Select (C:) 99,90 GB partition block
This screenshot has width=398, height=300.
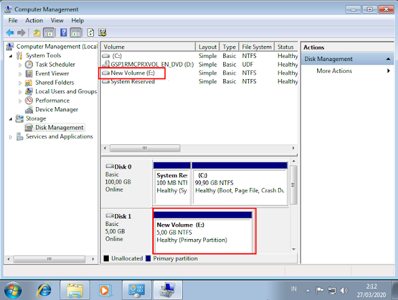coord(239,184)
